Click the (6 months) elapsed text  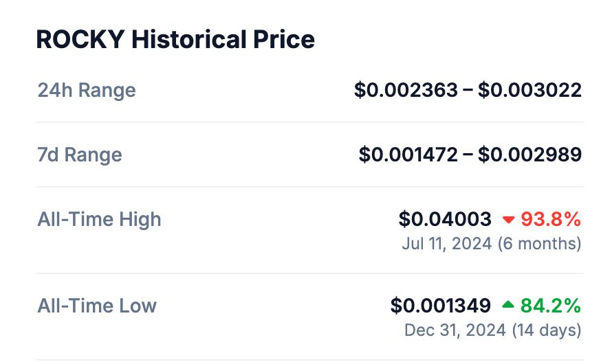539,244
